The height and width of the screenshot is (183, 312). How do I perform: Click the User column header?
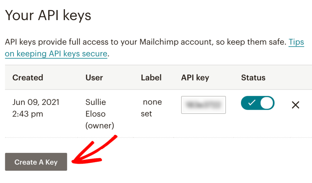click(x=94, y=78)
